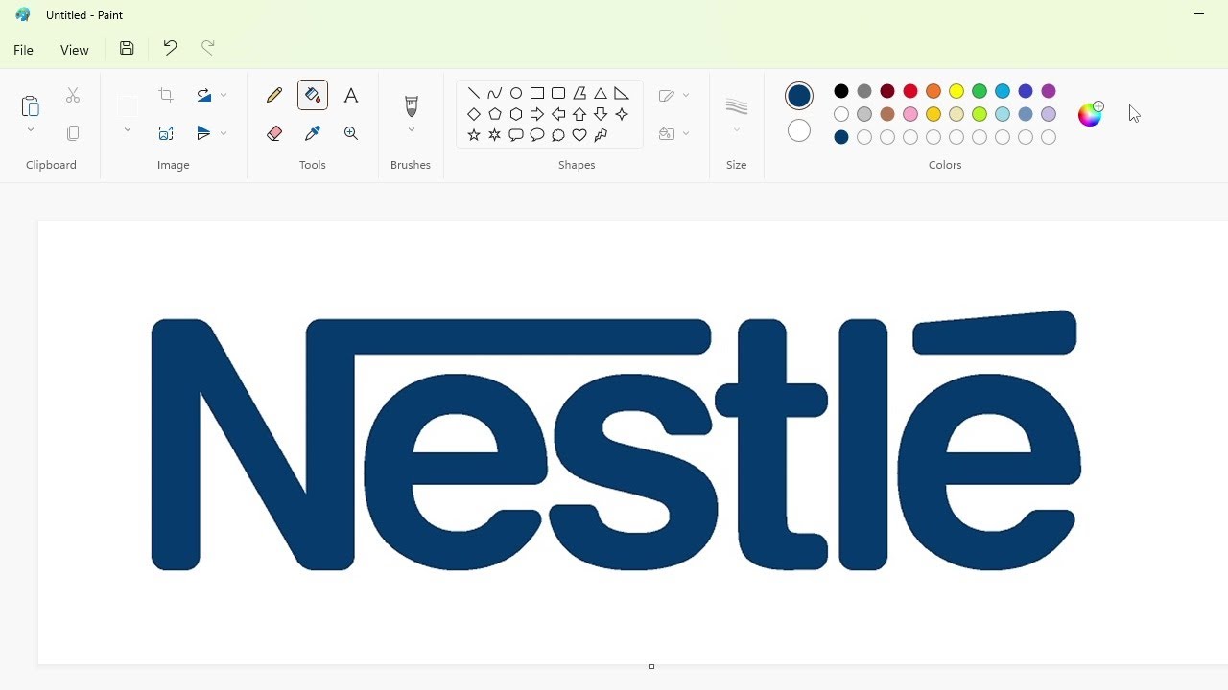The image size is (1228, 690).
Task: Pick the green color swatch
Action: pos(980,91)
